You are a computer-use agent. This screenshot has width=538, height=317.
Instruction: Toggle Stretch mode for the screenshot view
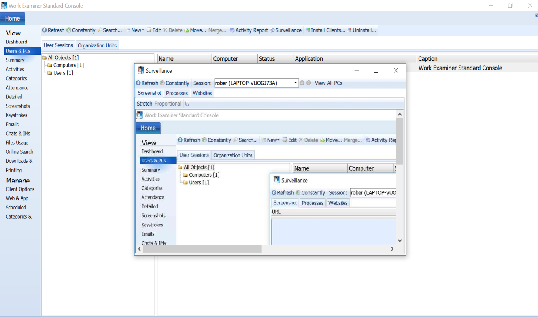click(x=144, y=103)
